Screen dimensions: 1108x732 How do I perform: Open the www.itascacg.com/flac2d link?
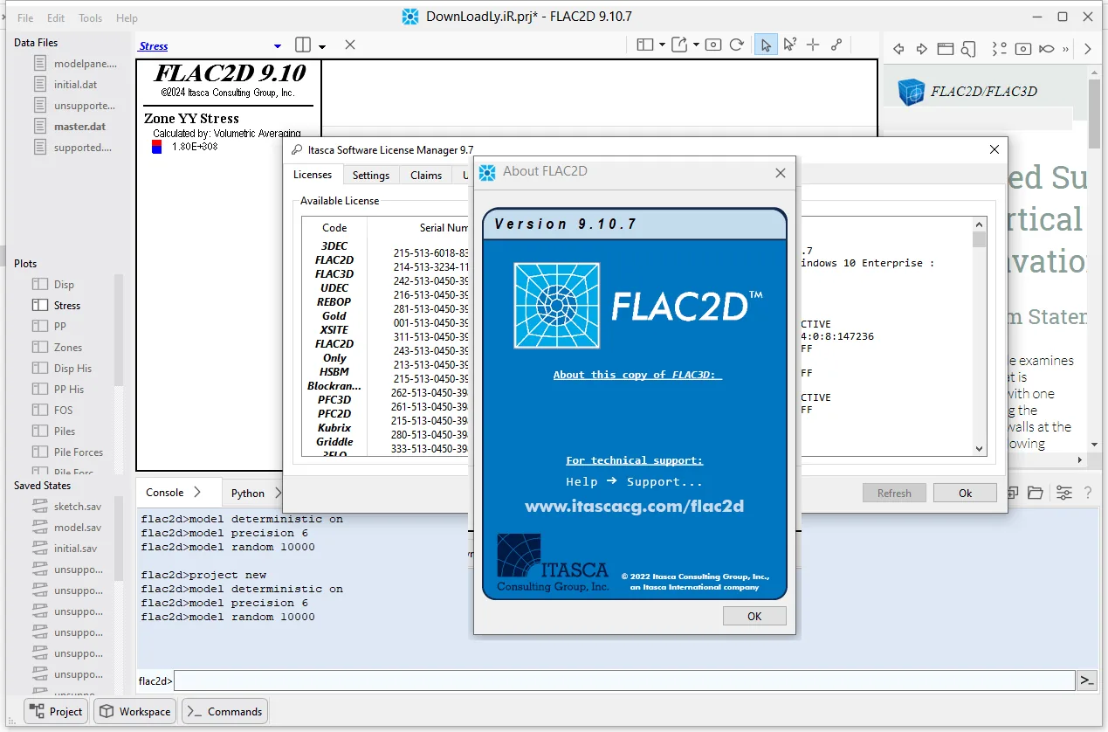point(635,506)
